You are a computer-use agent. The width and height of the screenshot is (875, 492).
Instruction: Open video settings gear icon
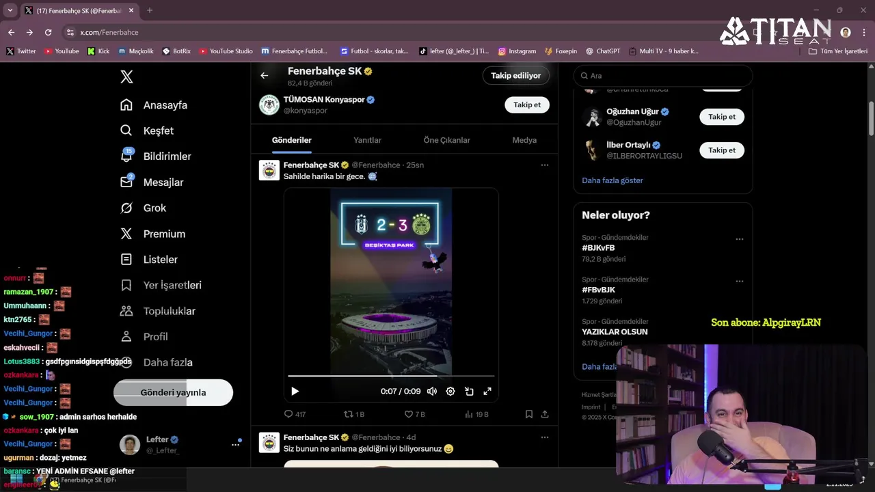[x=450, y=392]
